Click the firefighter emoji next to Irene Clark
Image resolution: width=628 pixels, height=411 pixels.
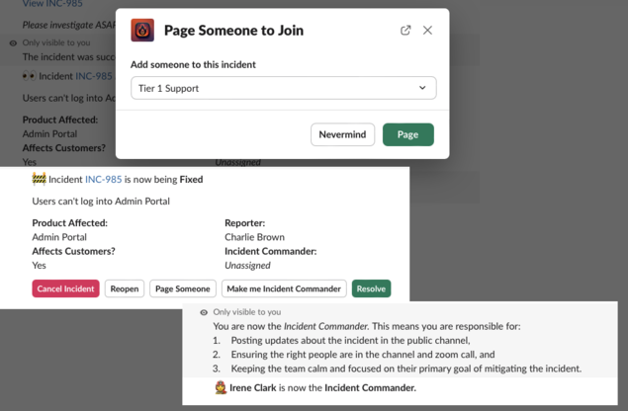point(221,388)
